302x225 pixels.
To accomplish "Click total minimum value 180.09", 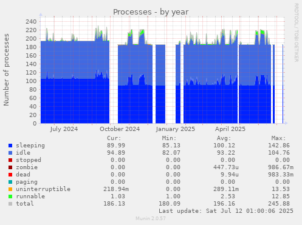I will (170, 204).
